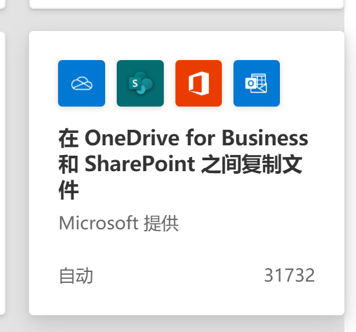Click the "Microsoft 提供" publisher text

click(x=119, y=223)
